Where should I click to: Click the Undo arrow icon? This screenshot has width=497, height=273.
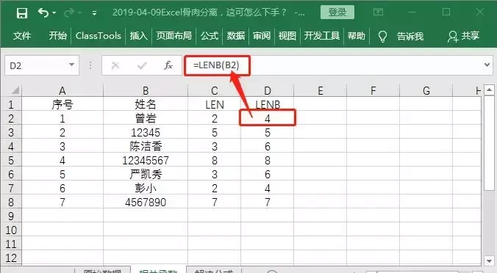(x=43, y=12)
